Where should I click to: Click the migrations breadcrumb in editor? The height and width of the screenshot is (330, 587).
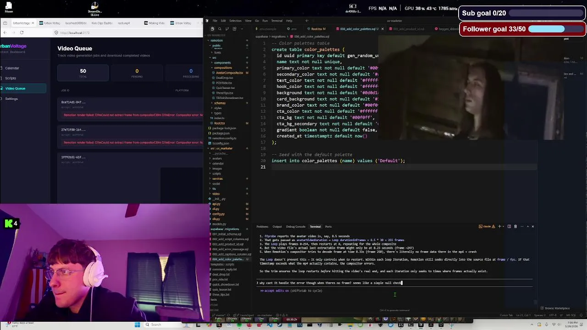pos(278,36)
